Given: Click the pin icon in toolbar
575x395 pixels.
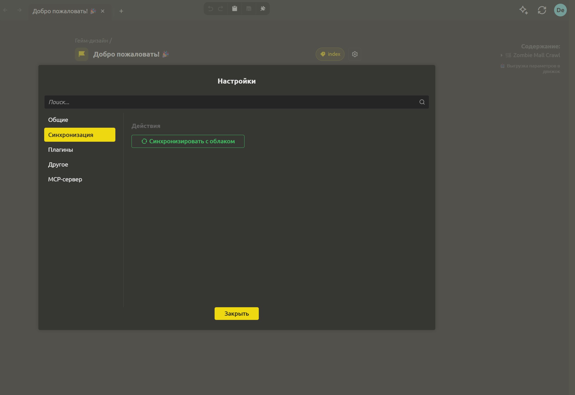Looking at the screenshot, I should click(x=263, y=9).
